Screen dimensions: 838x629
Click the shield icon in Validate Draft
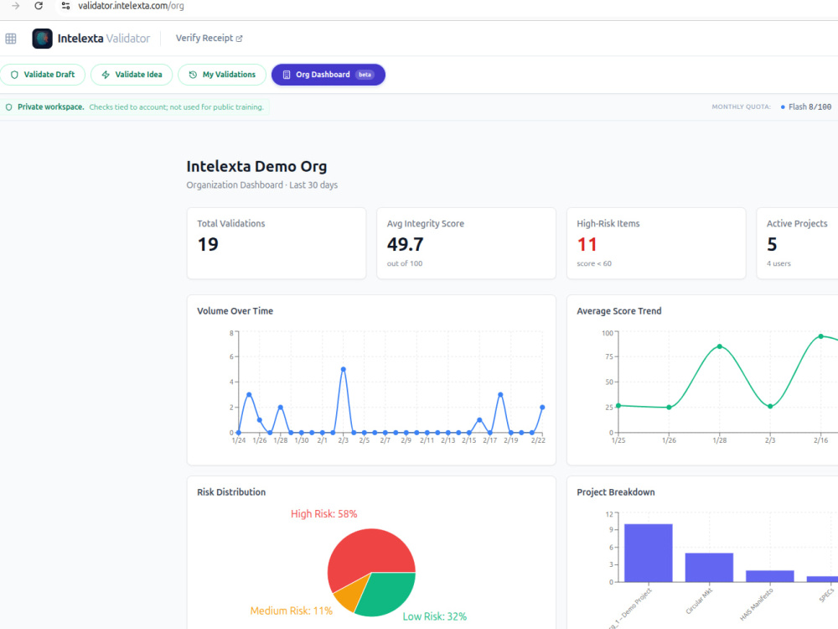pos(14,75)
